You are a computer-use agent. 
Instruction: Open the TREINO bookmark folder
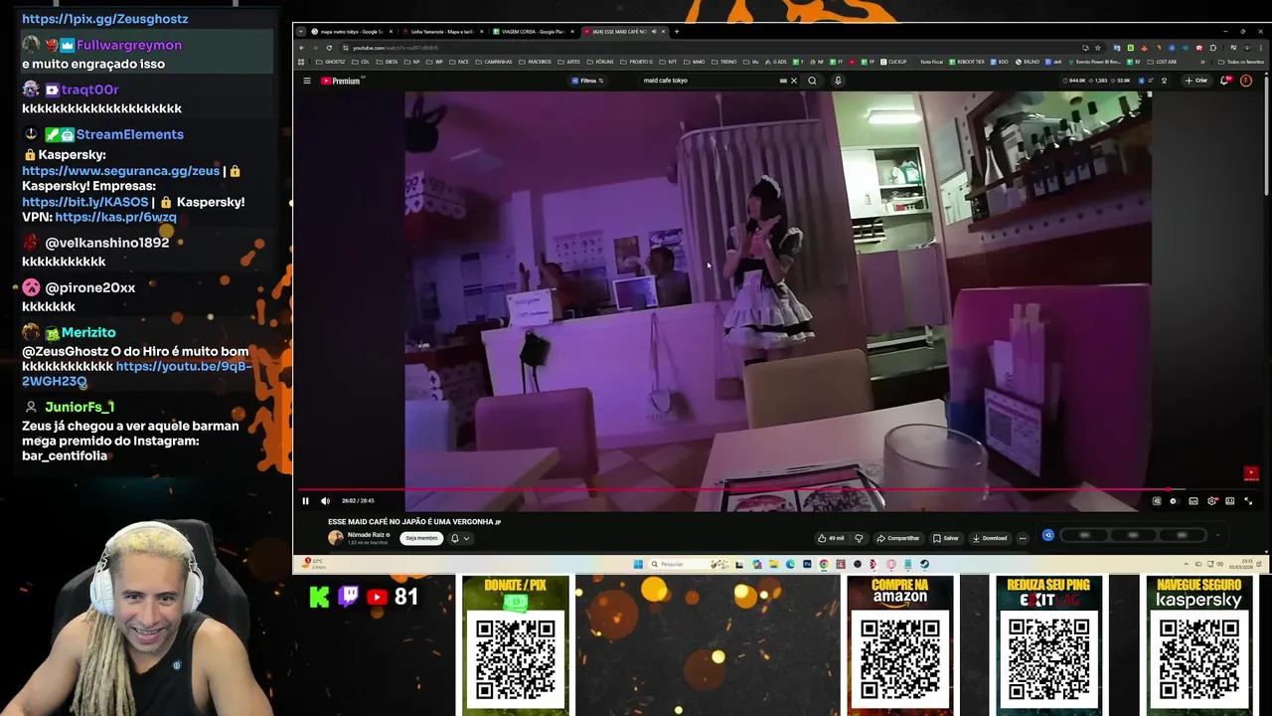pyautogui.click(x=723, y=62)
